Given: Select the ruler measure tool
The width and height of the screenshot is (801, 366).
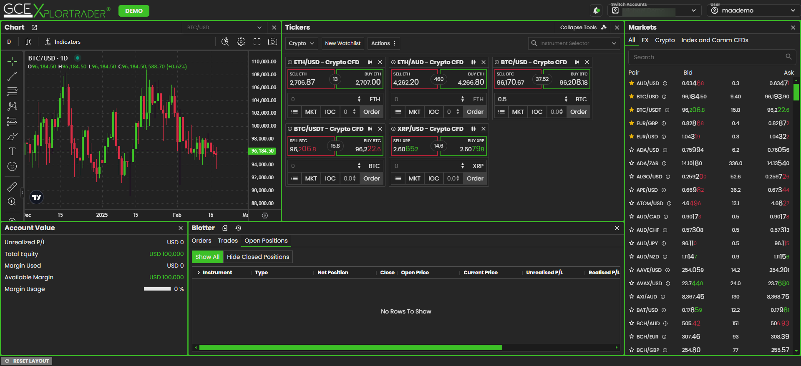Looking at the screenshot, I should (x=12, y=187).
